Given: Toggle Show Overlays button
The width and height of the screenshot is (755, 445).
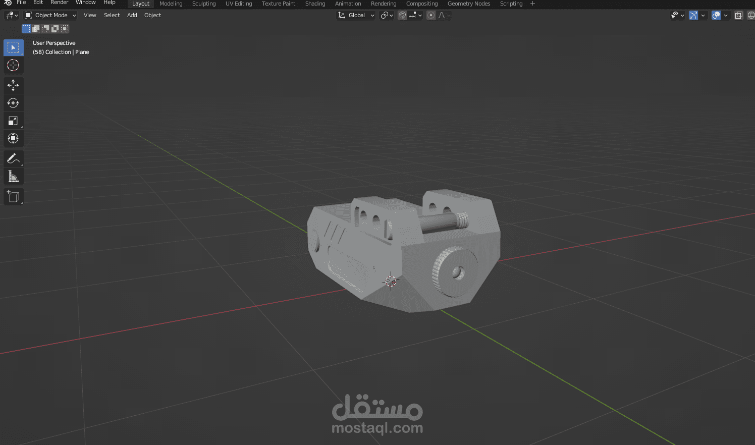Looking at the screenshot, I should tap(716, 15).
